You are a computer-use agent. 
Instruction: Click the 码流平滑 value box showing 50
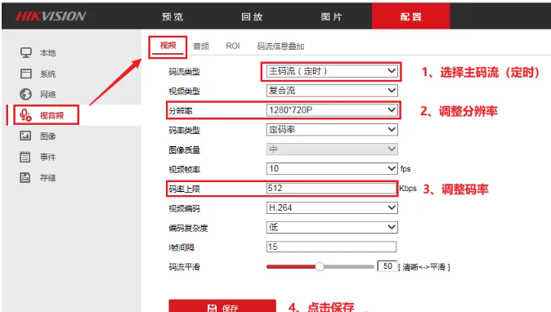pyautogui.click(x=387, y=266)
